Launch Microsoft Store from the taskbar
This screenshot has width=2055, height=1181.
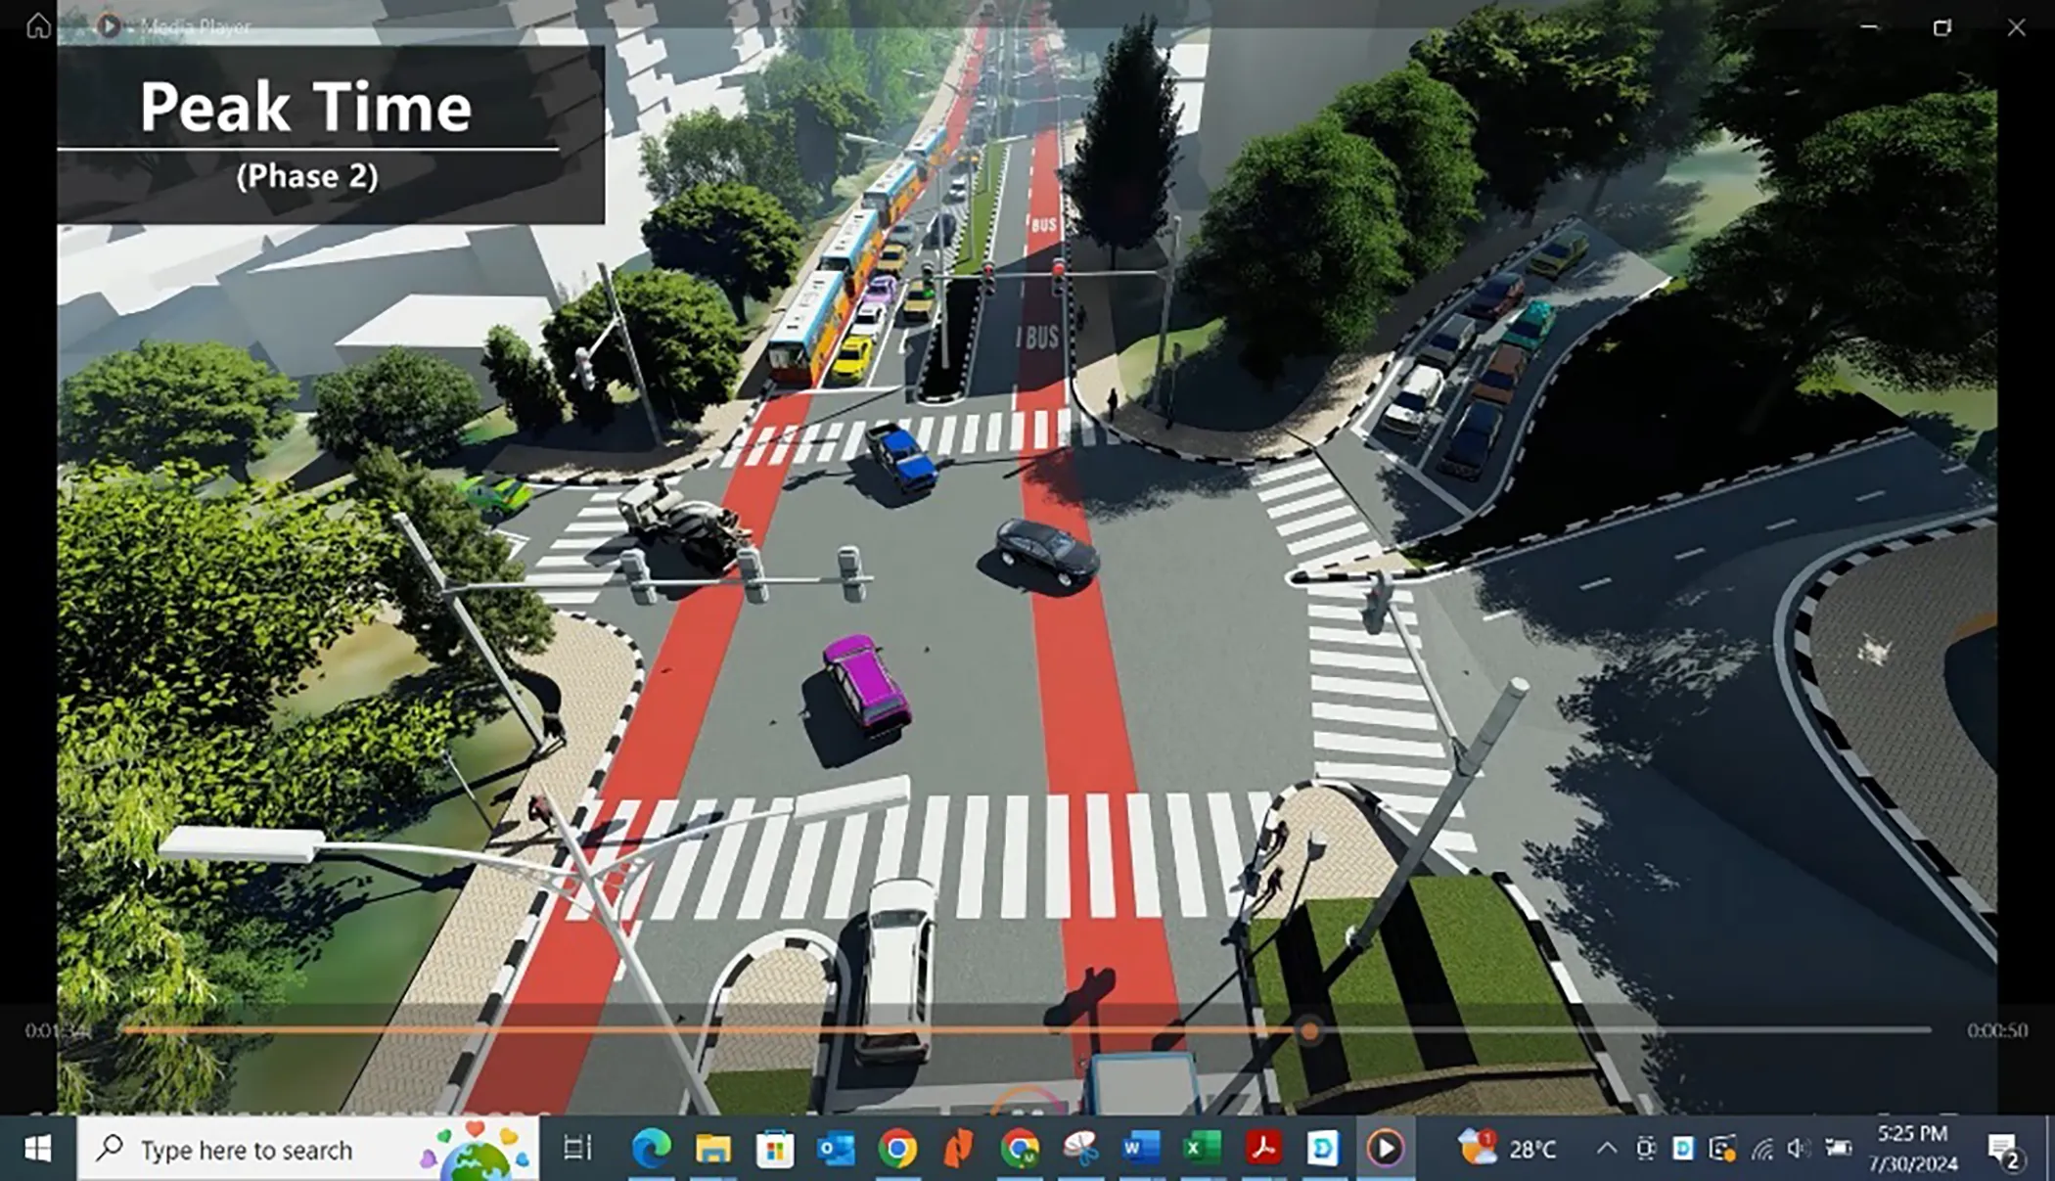pos(774,1149)
